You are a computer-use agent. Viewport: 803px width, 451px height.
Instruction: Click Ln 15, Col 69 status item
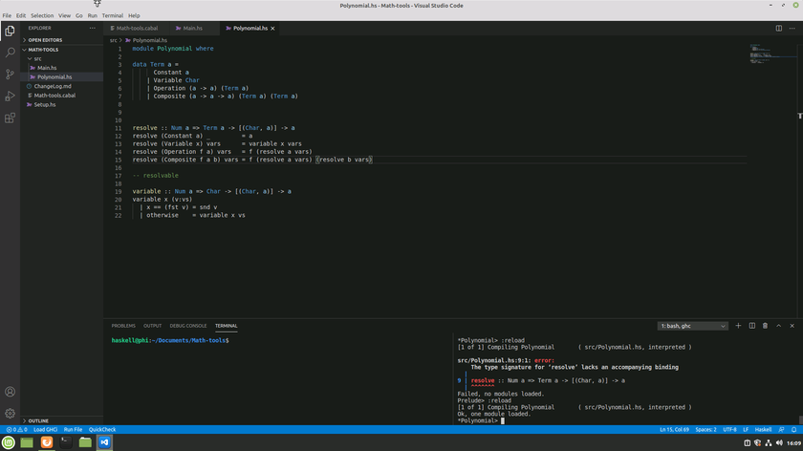click(x=674, y=429)
